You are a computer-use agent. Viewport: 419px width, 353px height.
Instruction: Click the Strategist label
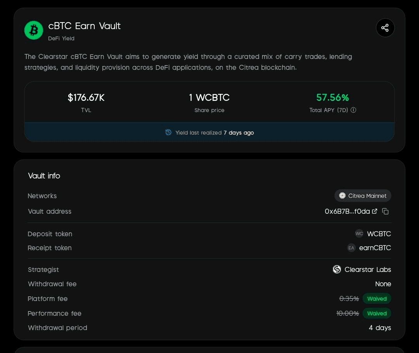(43, 270)
